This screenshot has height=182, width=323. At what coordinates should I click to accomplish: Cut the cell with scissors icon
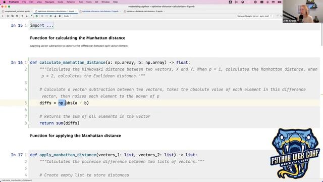pos(8,16)
